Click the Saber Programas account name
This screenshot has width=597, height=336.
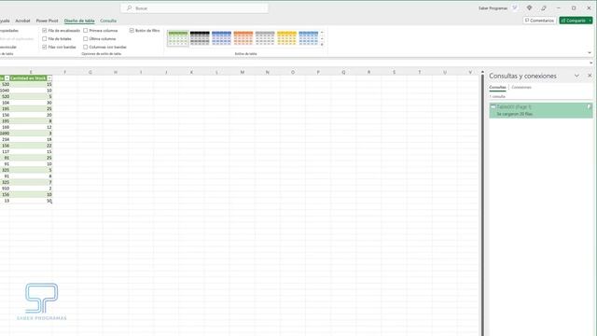[x=493, y=8]
